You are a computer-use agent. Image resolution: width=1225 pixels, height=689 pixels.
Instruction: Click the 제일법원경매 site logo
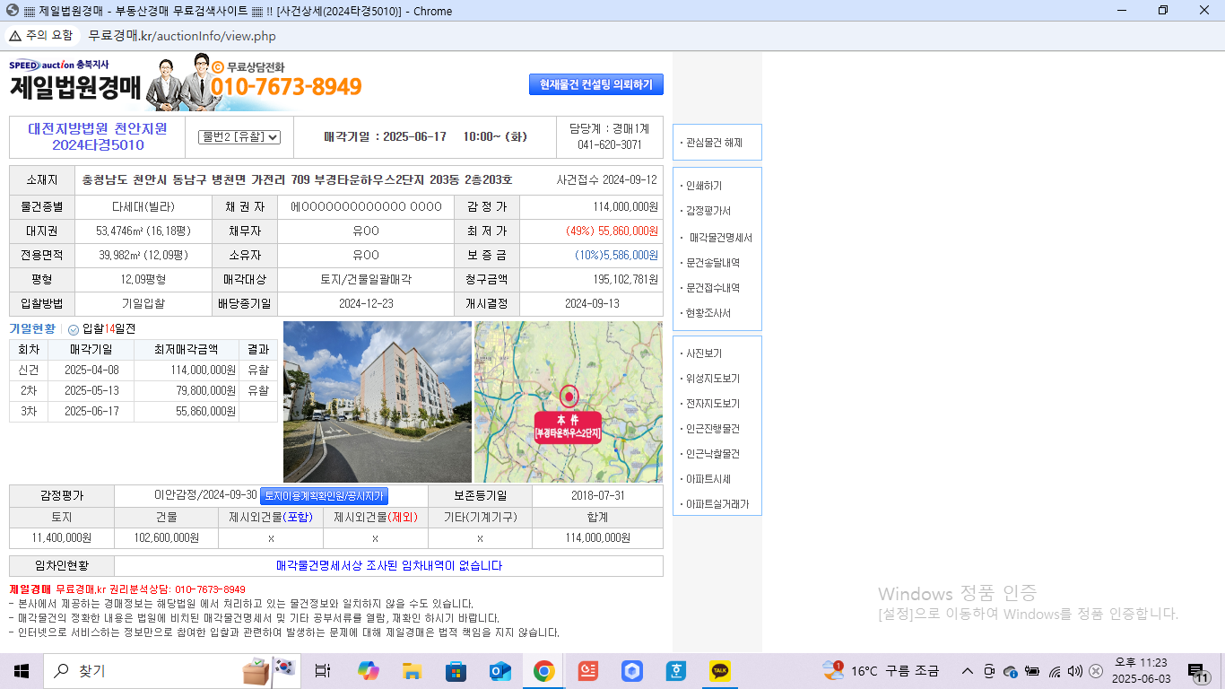click(75, 87)
